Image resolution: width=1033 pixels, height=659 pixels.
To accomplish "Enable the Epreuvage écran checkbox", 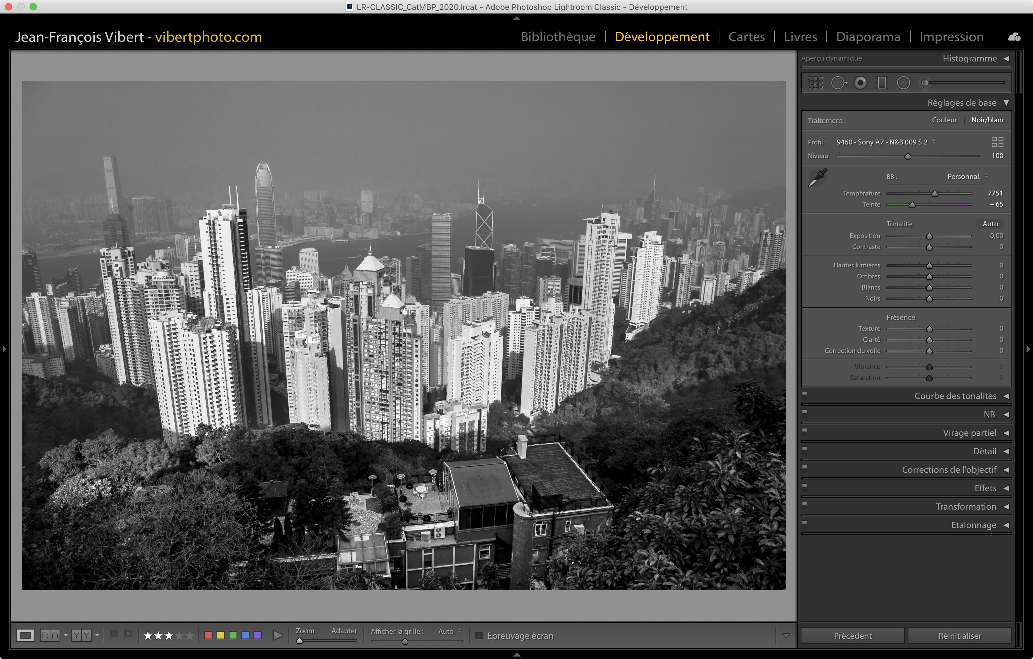I will [479, 635].
